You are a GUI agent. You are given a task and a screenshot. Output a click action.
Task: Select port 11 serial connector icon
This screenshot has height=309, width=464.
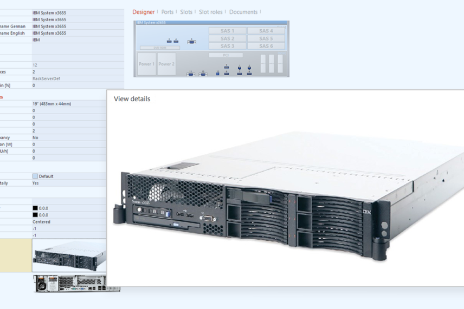point(191,74)
